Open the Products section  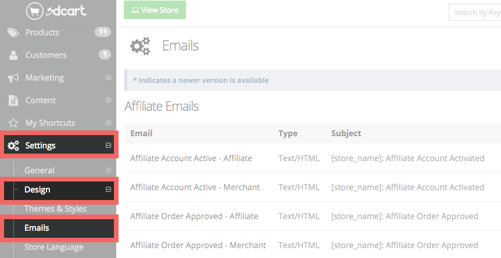42,32
